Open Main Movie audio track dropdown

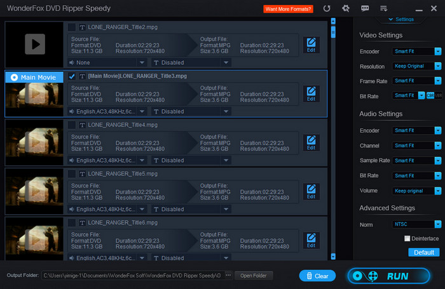107,111
